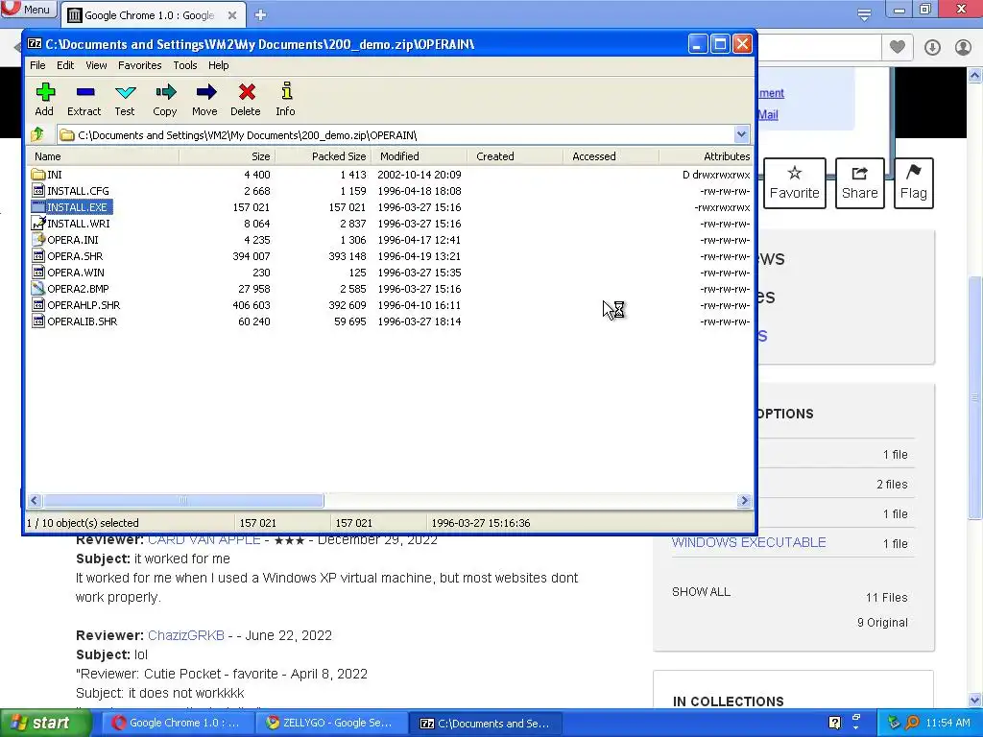Sort files by Attributes column header

(706, 156)
